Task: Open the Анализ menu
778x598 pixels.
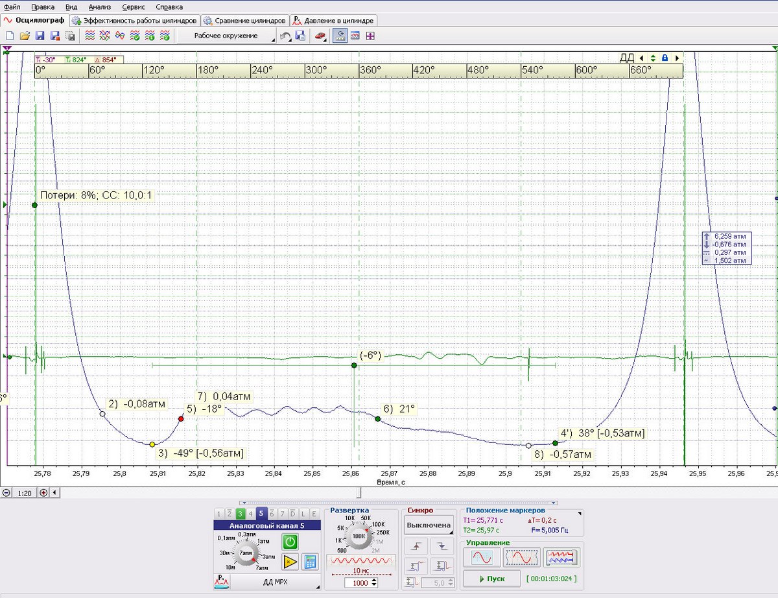Action: tap(100, 7)
